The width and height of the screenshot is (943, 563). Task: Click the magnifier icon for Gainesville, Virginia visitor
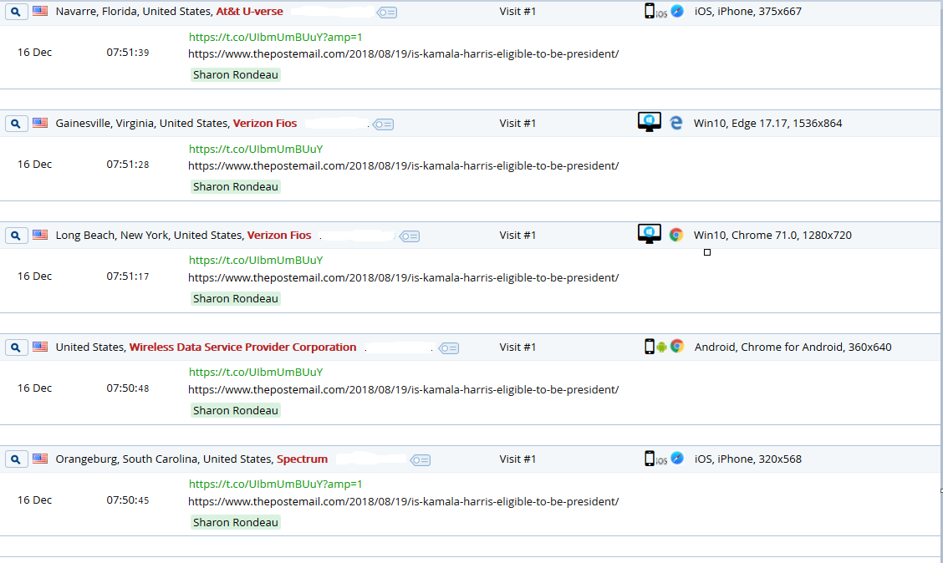17,124
